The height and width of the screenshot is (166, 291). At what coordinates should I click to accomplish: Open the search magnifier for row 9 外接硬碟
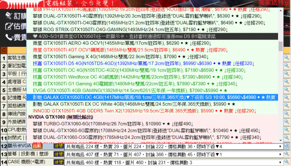tap(287, 122)
